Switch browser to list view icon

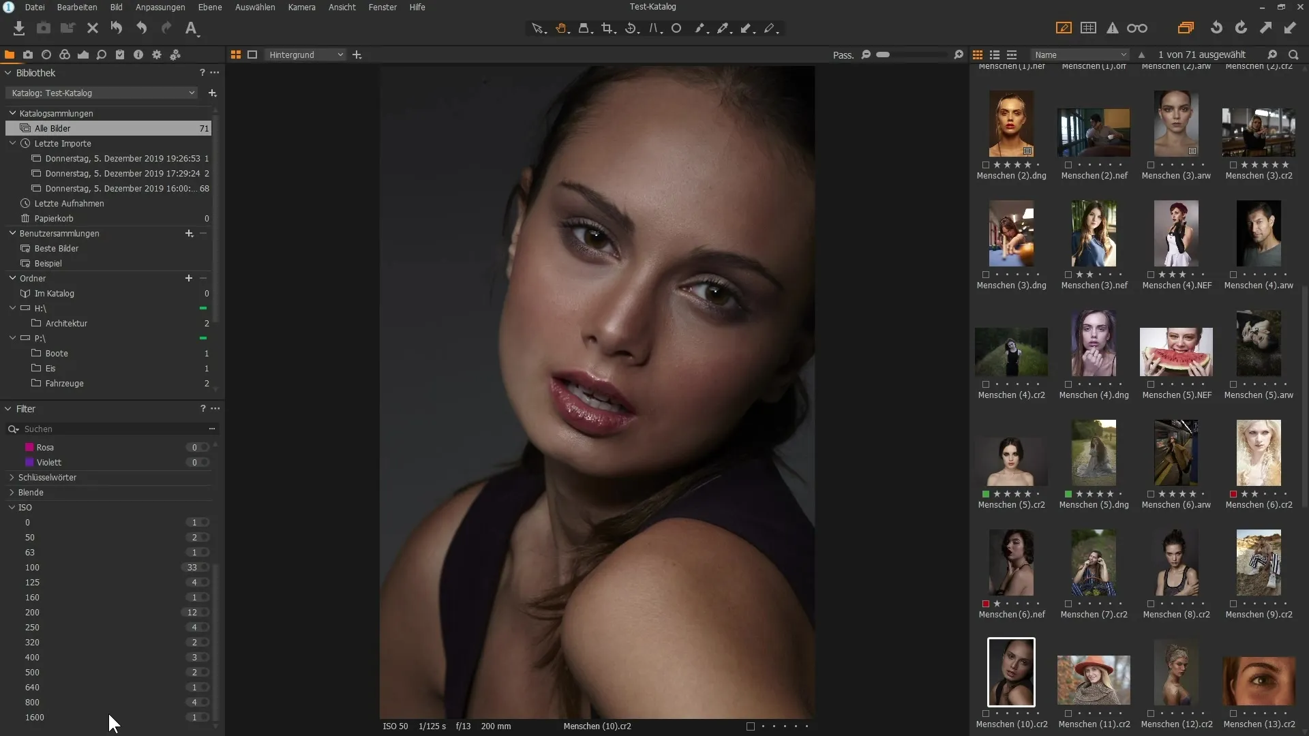[x=995, y=55]
